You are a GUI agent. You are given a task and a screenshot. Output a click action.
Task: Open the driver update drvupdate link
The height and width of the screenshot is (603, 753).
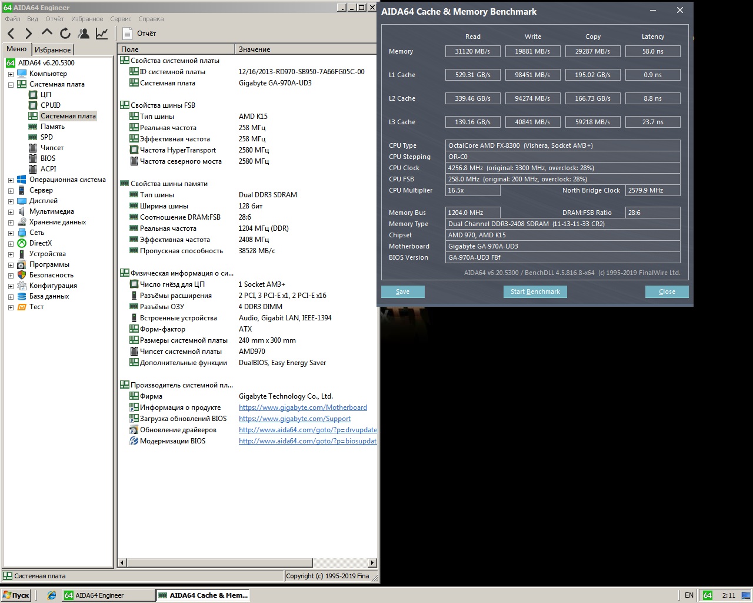[308, 430]
